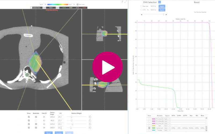Click the Reset button under field table

48,133
